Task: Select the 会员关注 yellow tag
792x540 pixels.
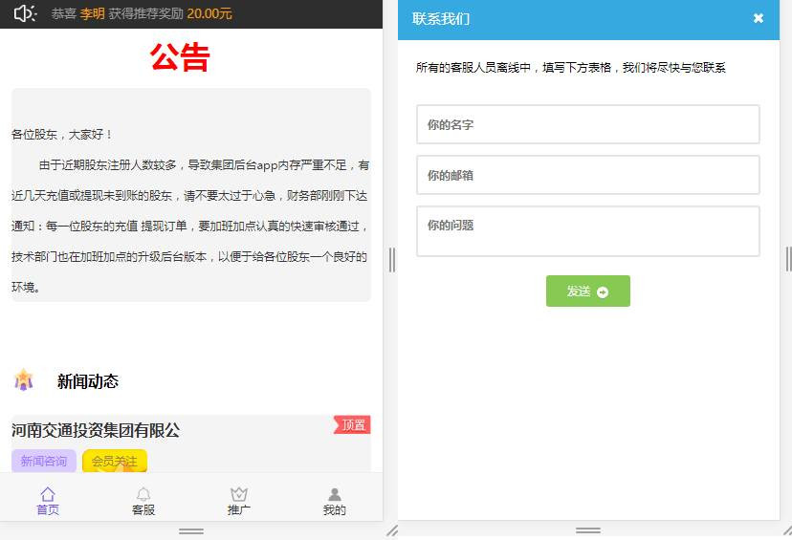Action: [115, 461]
